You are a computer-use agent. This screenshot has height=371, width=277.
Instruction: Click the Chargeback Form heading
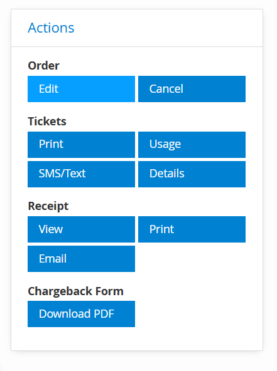point(75,291)
